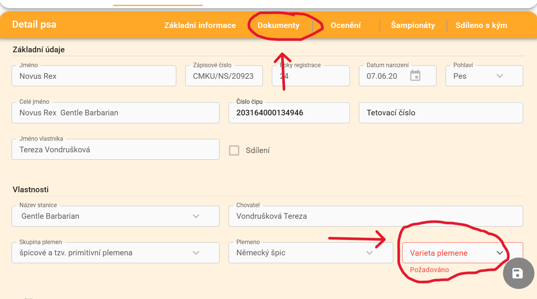Open the calendar picker for Datum narození
This screenshot has width=537, height=299.
415,76
